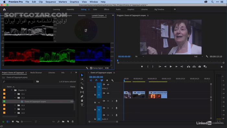Open the Sequence menu

click(x=51, y=2)
